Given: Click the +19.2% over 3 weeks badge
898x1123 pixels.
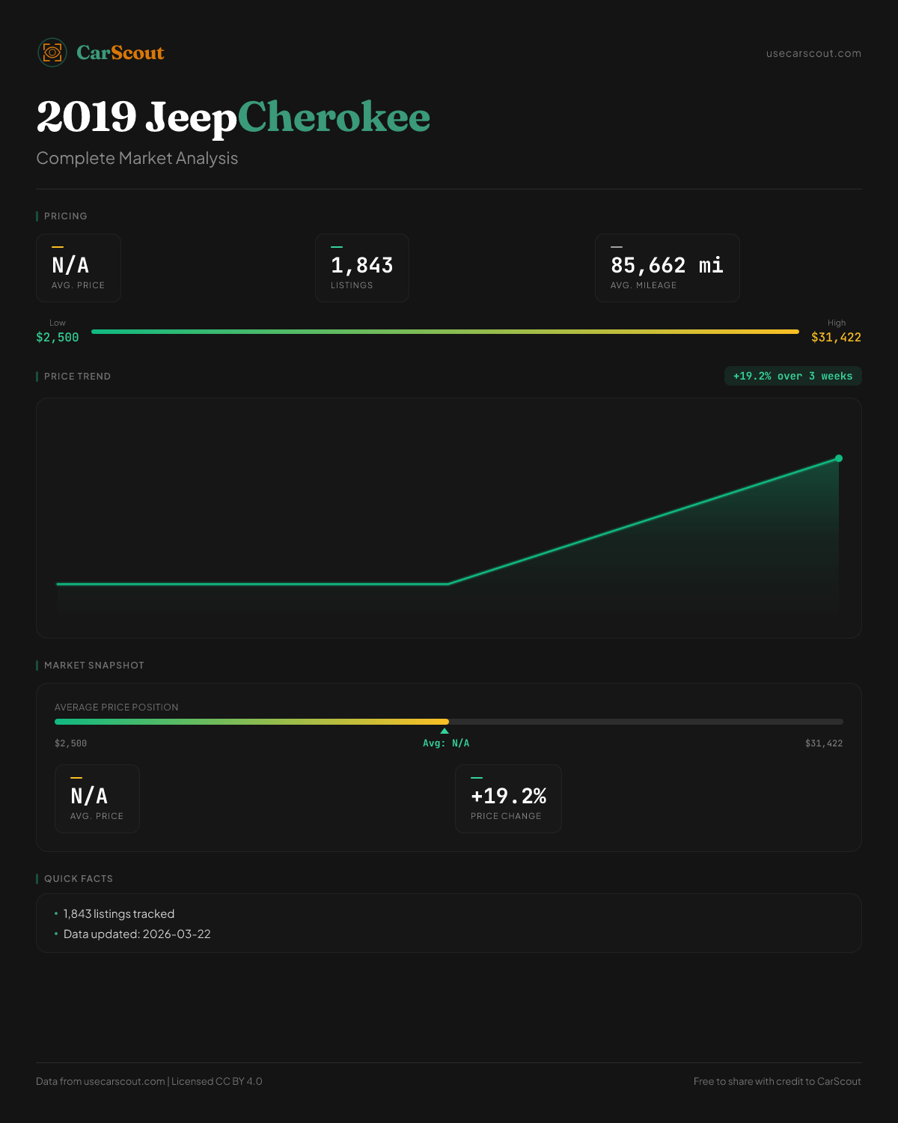Looking at the screenshot, I should [x=792, y=376].
